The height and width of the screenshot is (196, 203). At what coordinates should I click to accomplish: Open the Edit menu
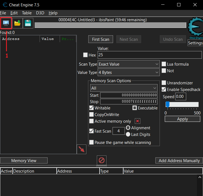(x=14, y=13)
